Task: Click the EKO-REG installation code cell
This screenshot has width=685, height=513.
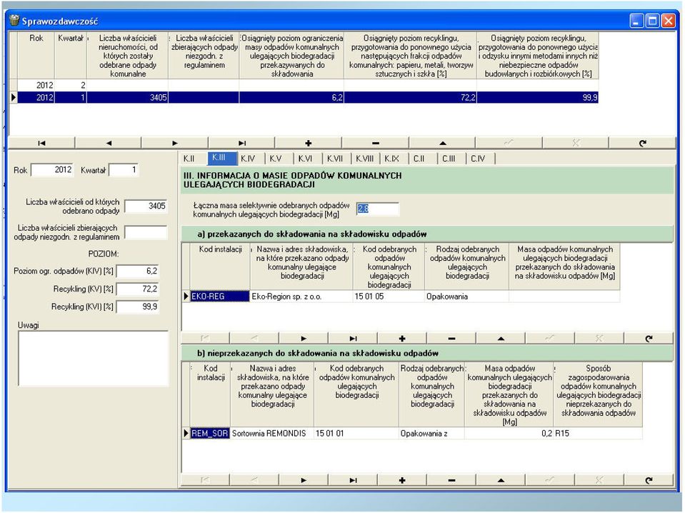Action: pyautogui.click(x=220, y=297)
